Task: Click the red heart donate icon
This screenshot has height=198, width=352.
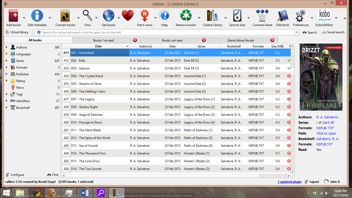Action: 128,16
